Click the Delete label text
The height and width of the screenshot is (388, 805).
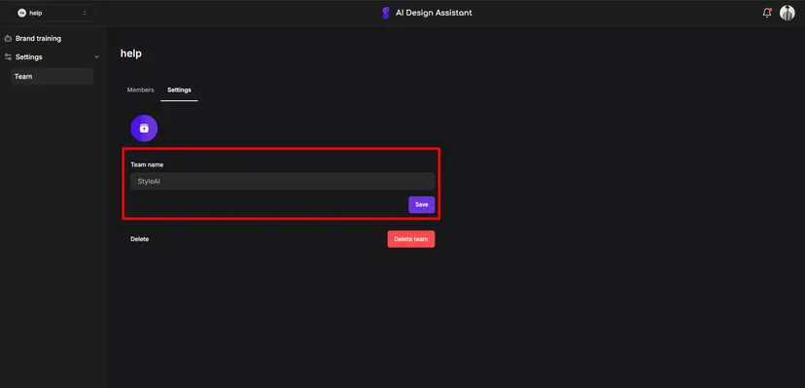tap(140, 239)
